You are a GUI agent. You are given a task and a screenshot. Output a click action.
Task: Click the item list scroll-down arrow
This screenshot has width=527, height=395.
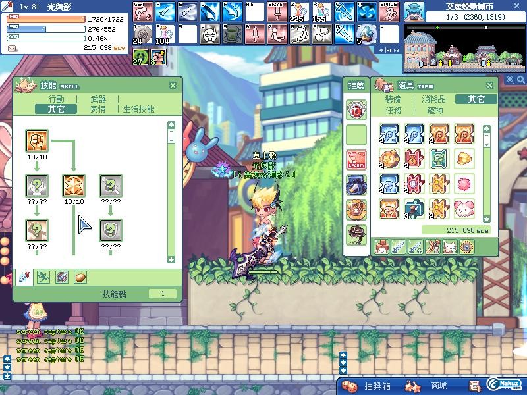coord(487,219)
